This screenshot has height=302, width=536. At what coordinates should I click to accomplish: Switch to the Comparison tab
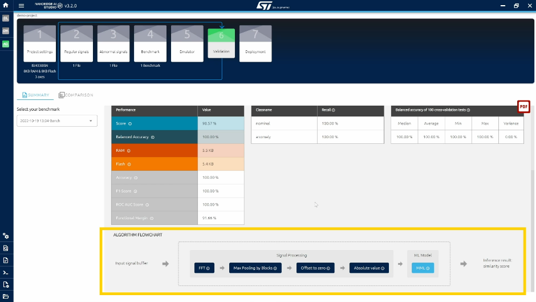point(76,95)
